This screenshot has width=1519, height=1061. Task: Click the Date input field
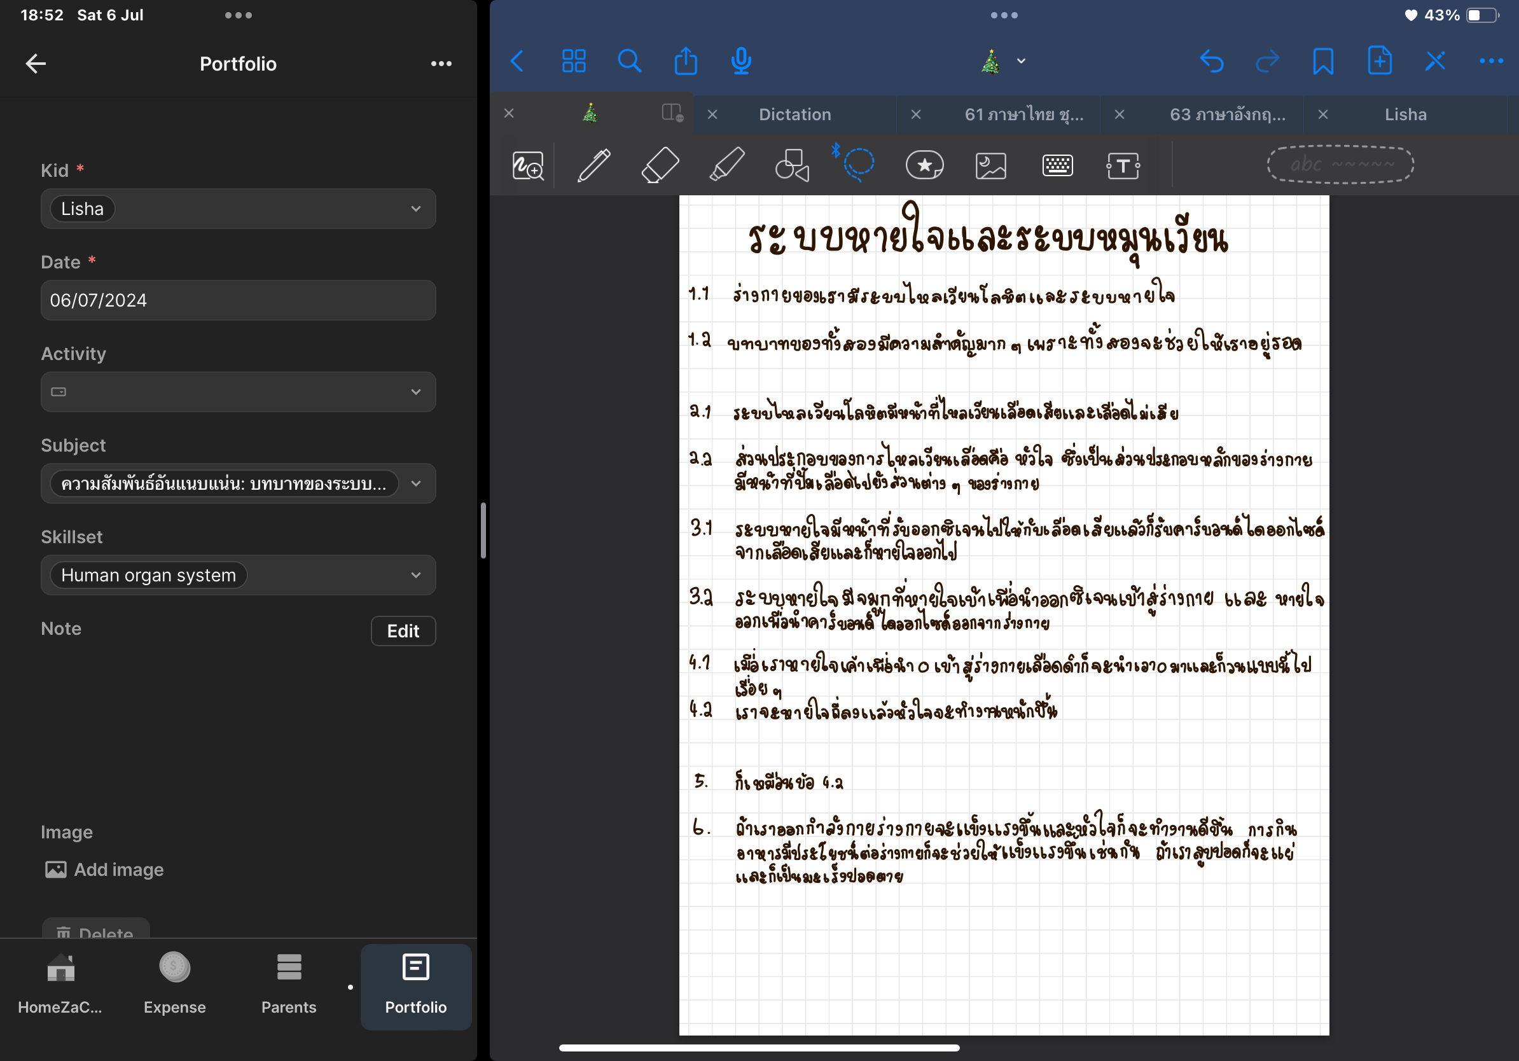(x=238, y=300)
